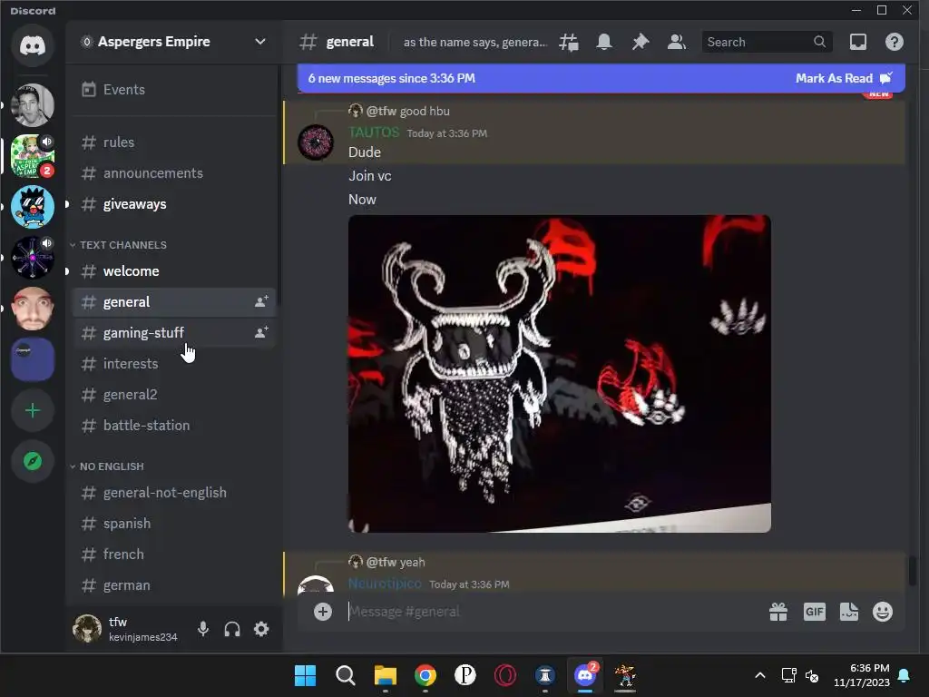This screenshot has height=697, width=929.
Task: Open the bearded face server icon
Action: tap(33, 309)
